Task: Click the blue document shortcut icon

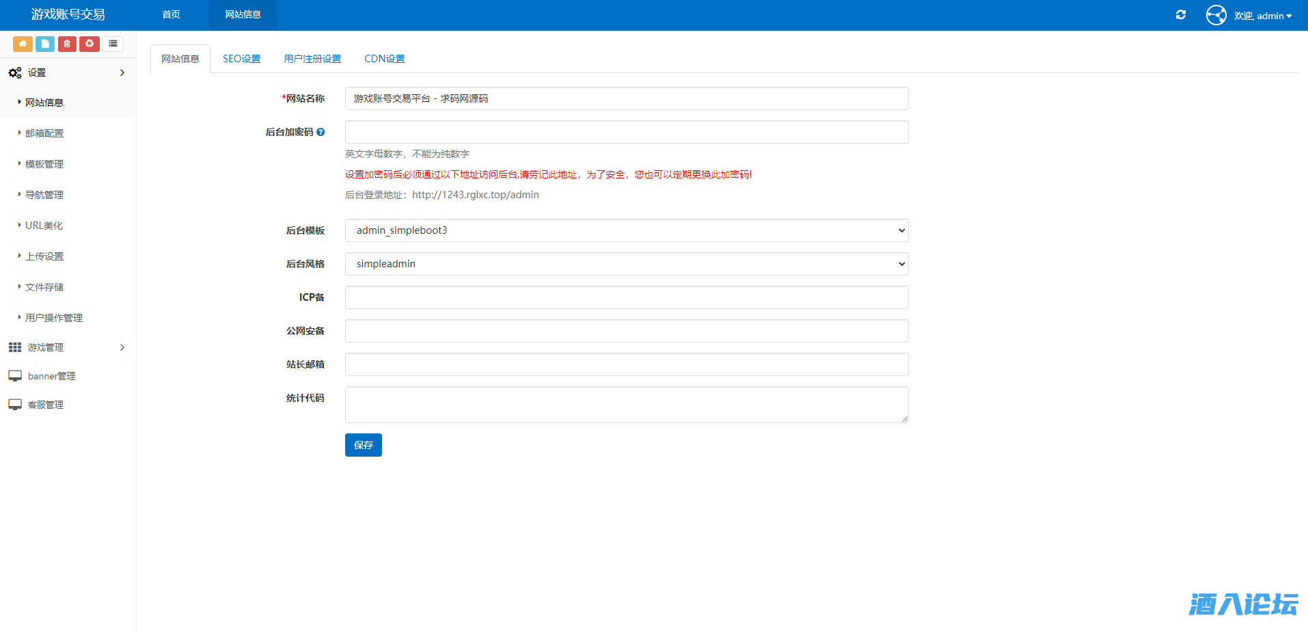Action: click(45, 44)
